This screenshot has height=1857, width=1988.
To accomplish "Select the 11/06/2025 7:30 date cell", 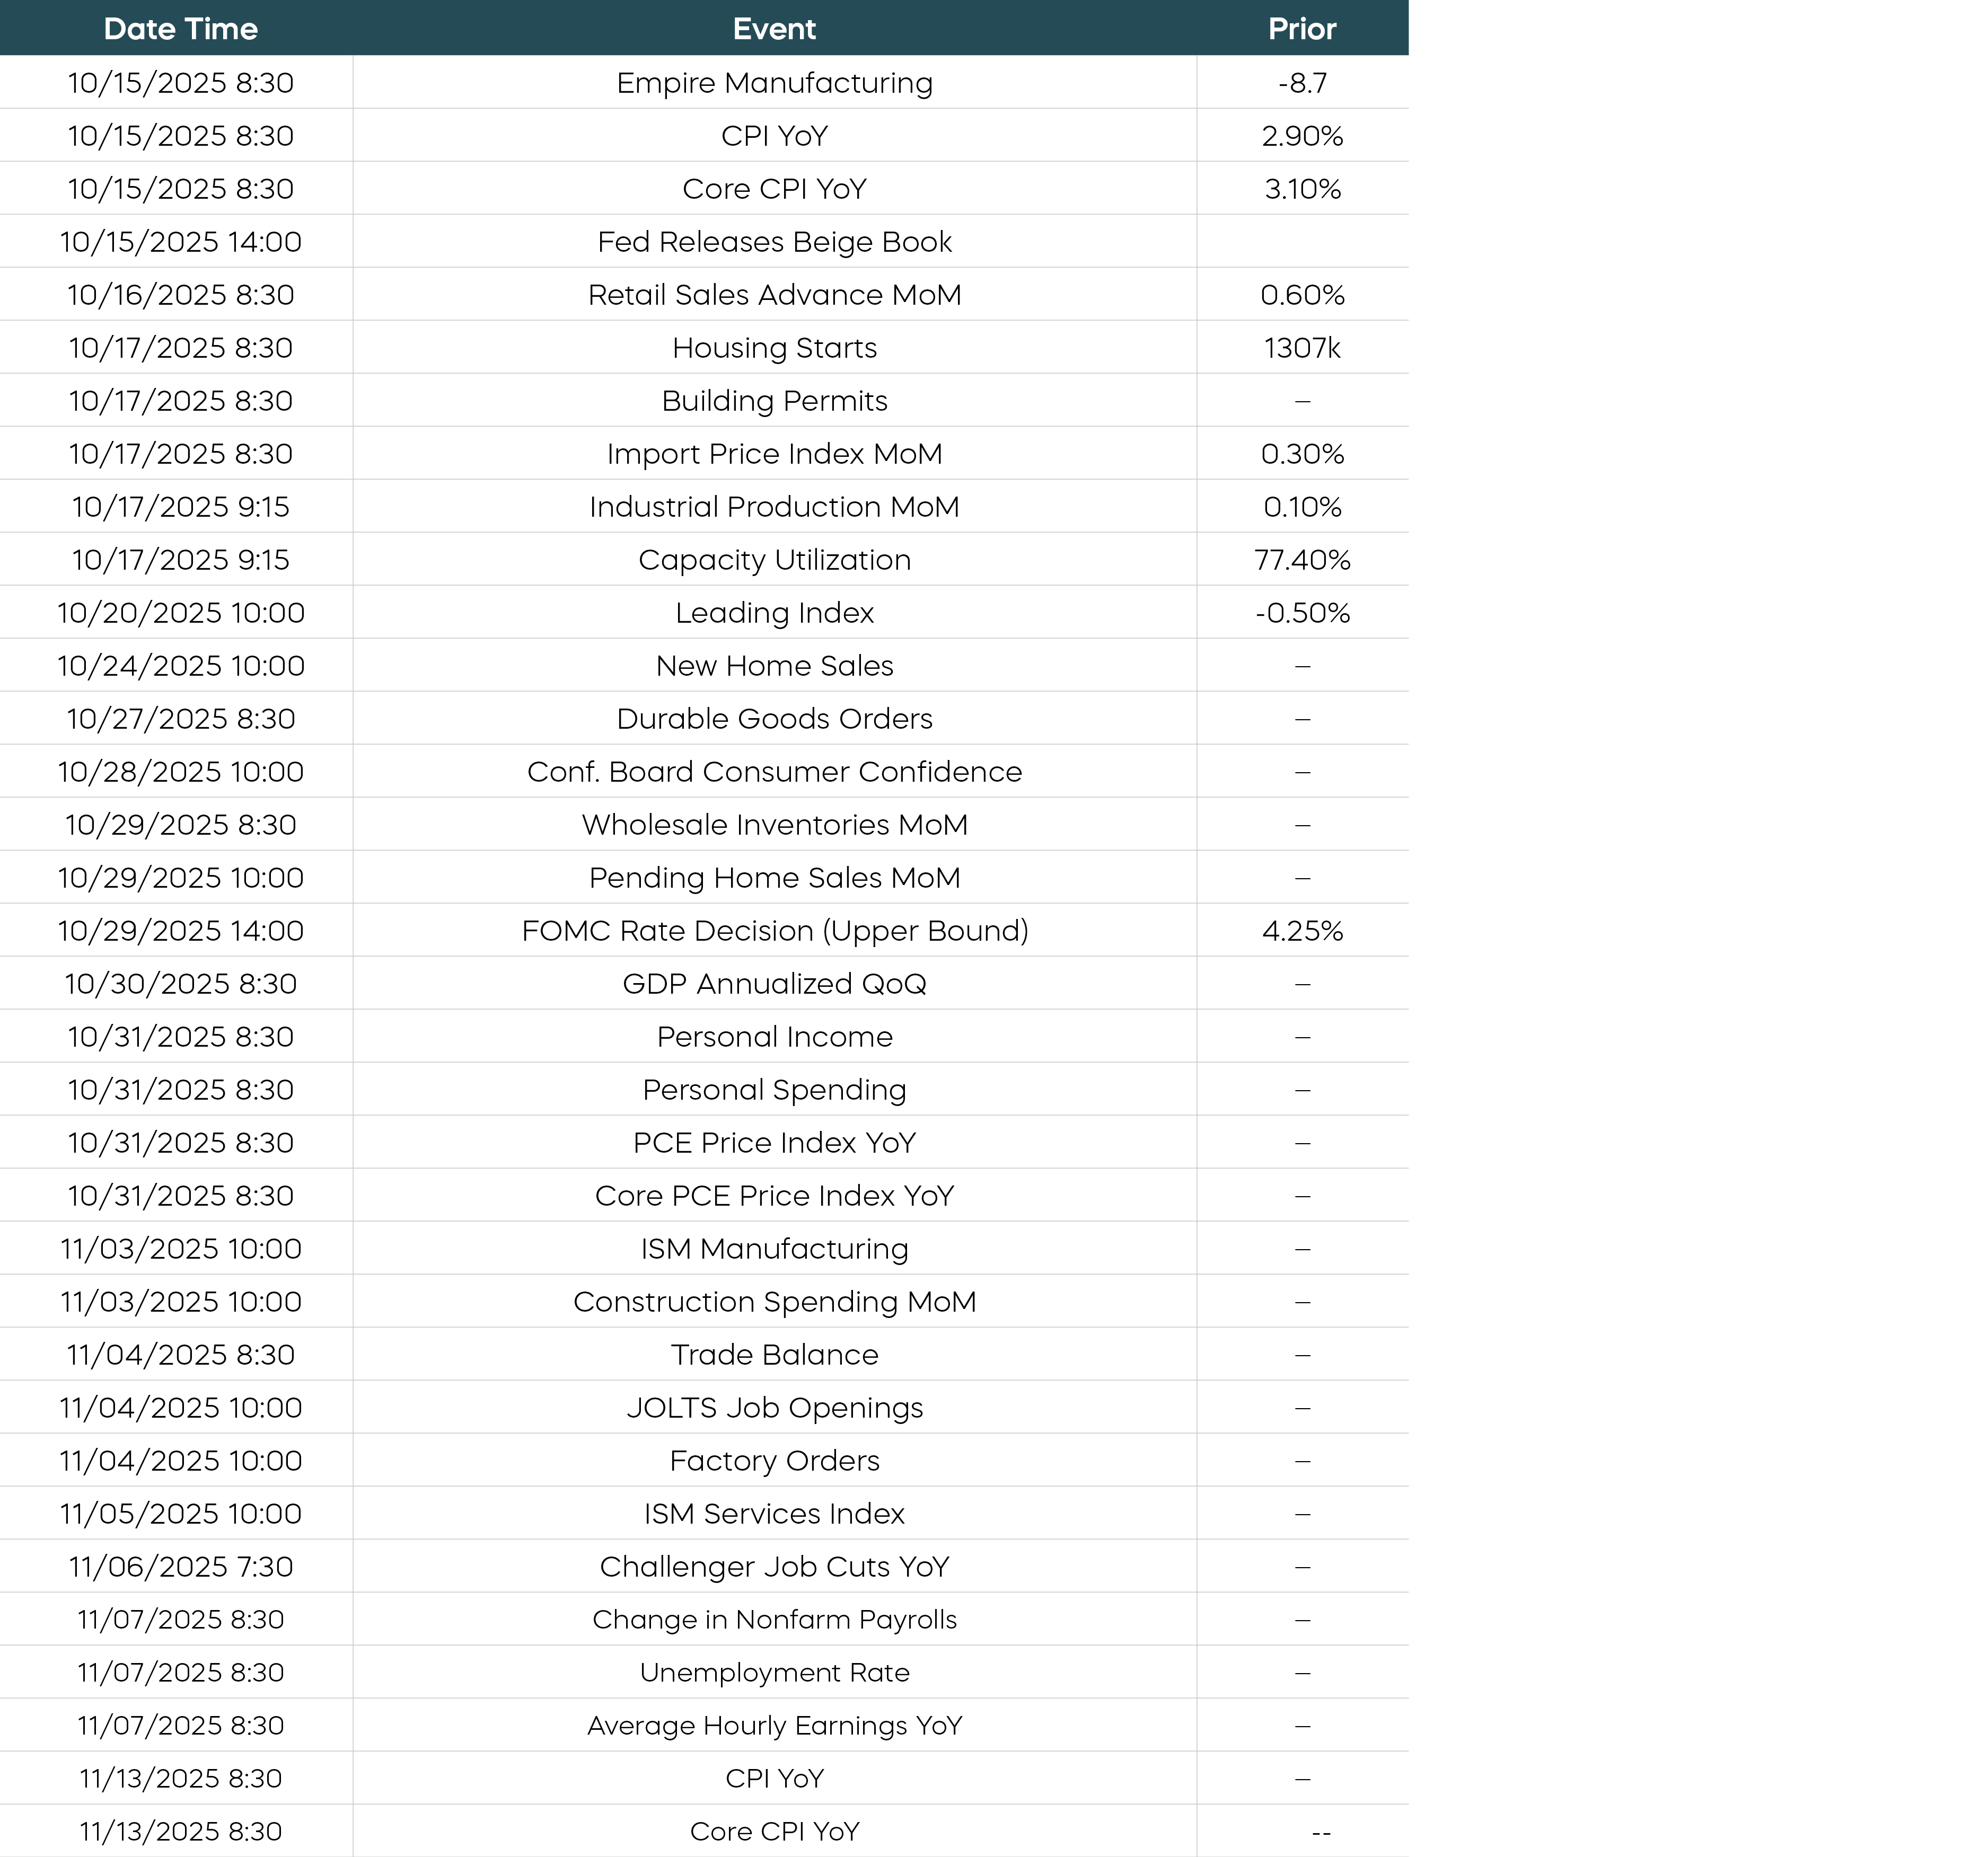I will tap(180, 1566).
